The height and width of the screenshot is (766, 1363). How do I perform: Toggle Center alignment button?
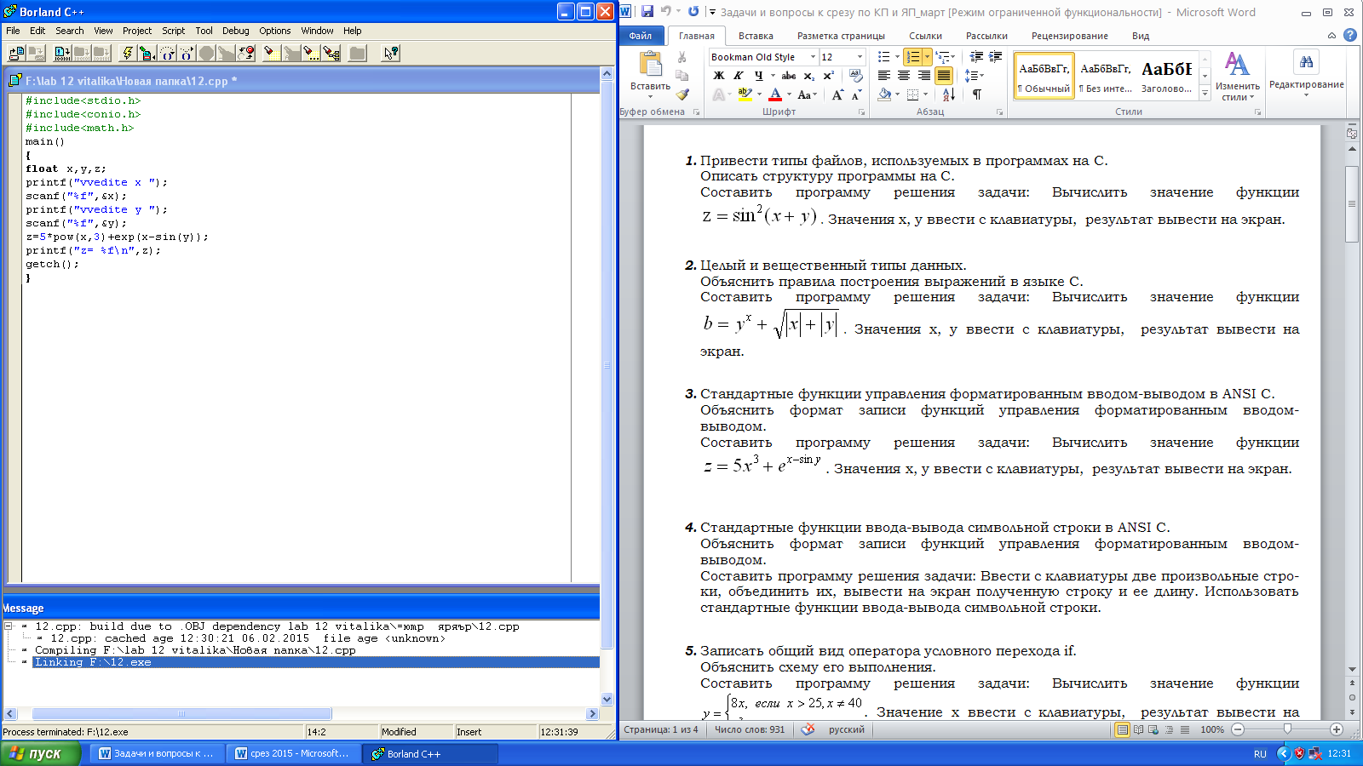[904, 76]
